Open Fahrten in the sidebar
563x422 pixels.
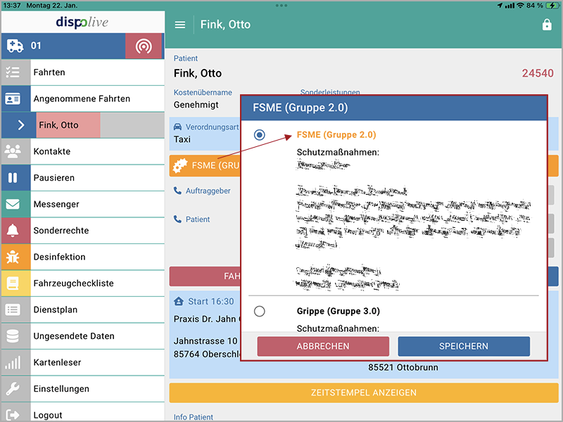point(49,72)
